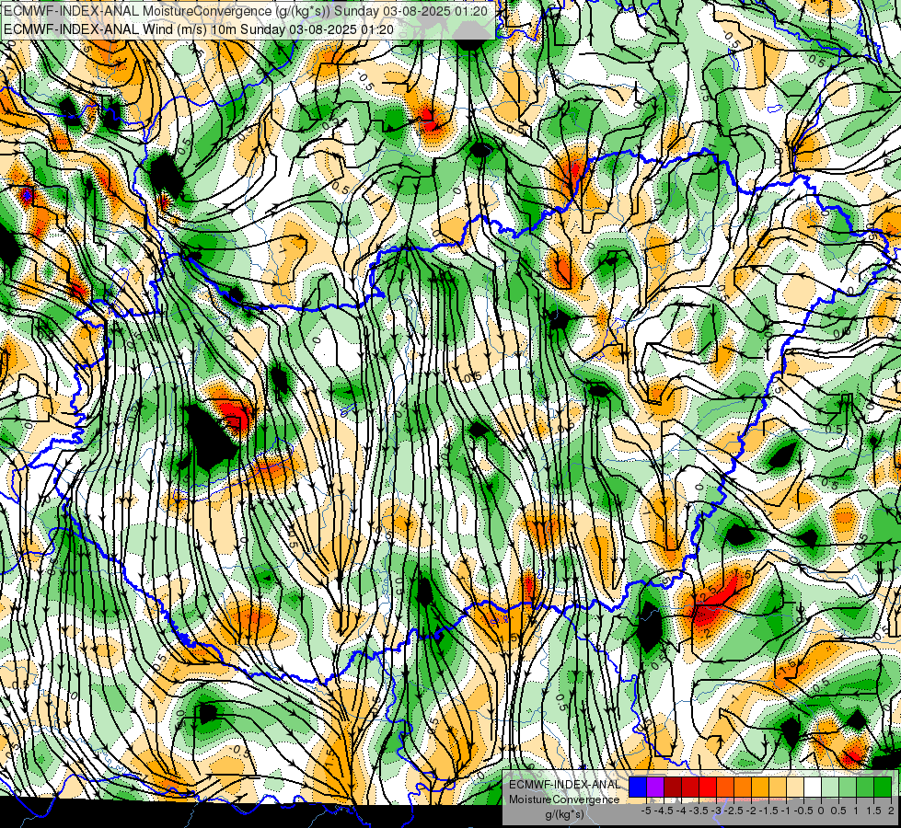Choose the pale cream swatch left of white
The height and width of the screenshot is (828, 901).
click(794, 788)
